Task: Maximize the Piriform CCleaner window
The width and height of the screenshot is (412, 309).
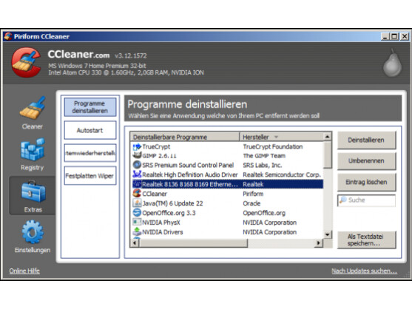Action: click(x=394, y=36)
